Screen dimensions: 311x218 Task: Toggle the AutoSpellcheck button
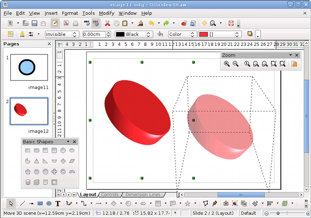pos(97,23)
